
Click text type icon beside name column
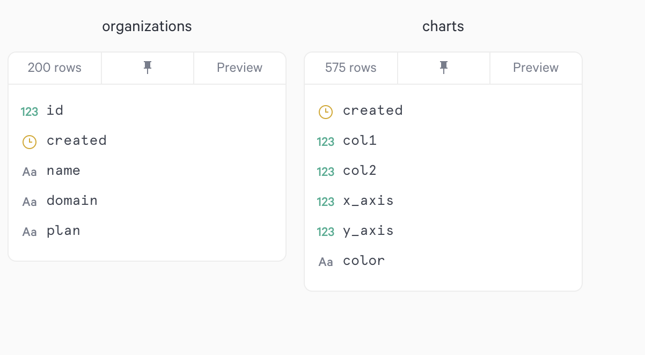(x=30, y=172)
